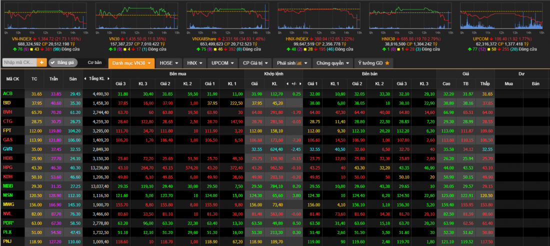
Task: Open the GVR stock row symbol
Action: 7,149
